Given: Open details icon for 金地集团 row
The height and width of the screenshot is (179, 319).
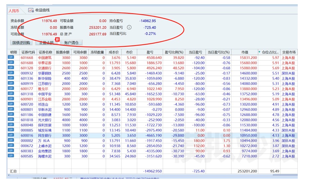Looking at the screenshot, I should [11, 150].
